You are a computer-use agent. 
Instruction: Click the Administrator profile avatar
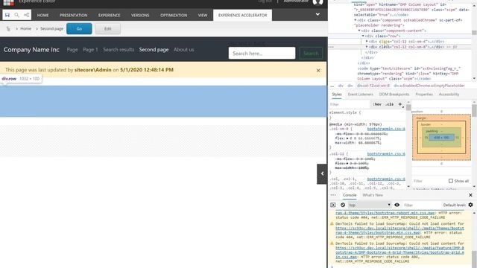click(x=318, y=2)
